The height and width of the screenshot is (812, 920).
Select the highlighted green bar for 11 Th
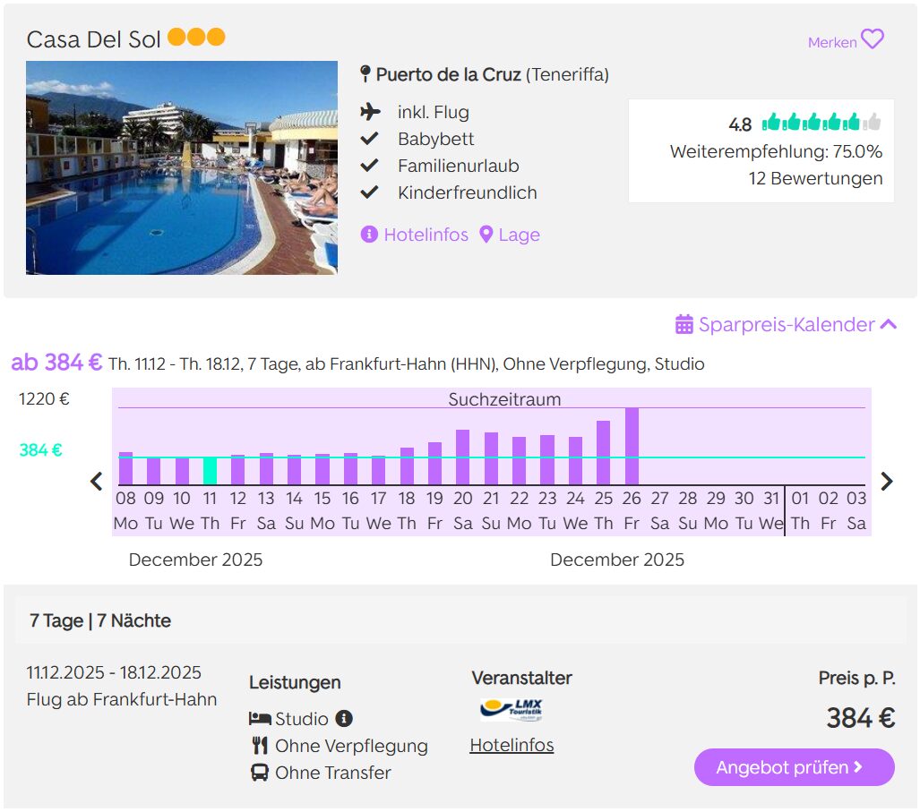(x=210, y=471)
